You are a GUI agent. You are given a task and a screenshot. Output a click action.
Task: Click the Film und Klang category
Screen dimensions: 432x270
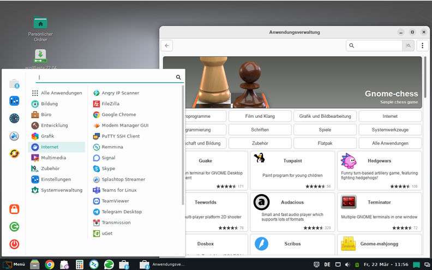[260, 116]
